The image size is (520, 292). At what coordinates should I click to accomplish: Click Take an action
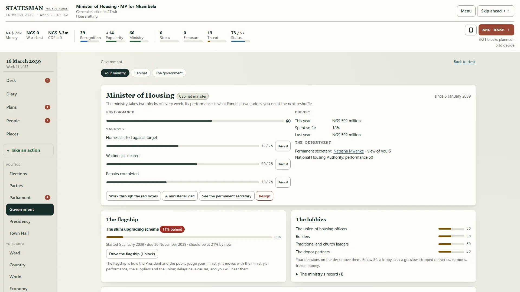coord(28,150)
